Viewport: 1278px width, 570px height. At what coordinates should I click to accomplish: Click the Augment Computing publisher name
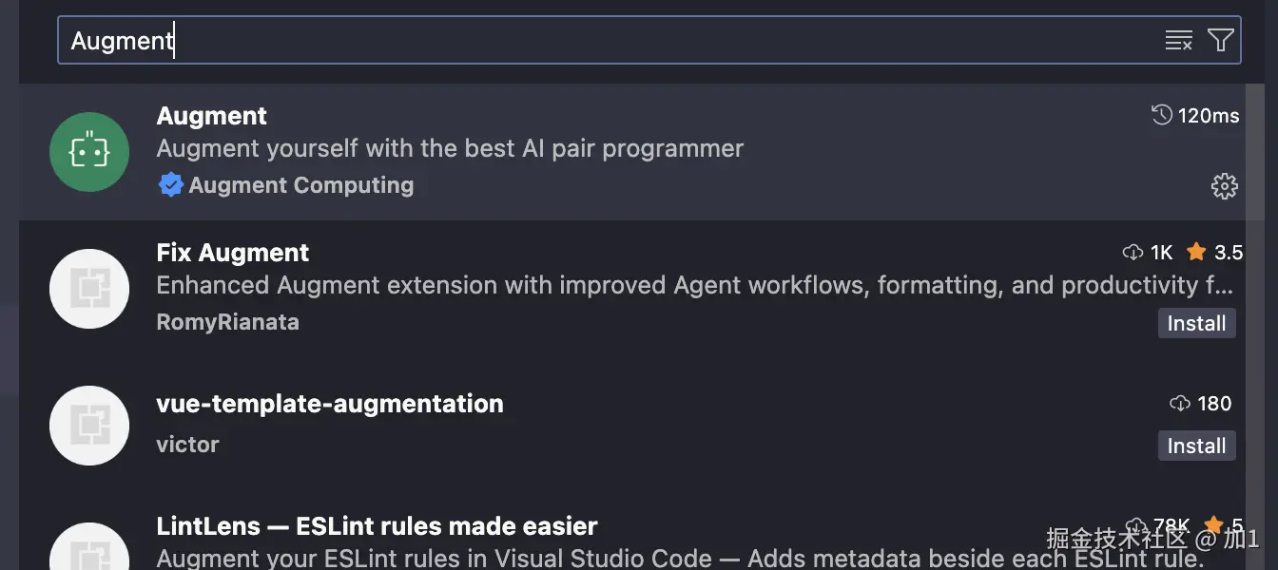click(x=301, y=185)
